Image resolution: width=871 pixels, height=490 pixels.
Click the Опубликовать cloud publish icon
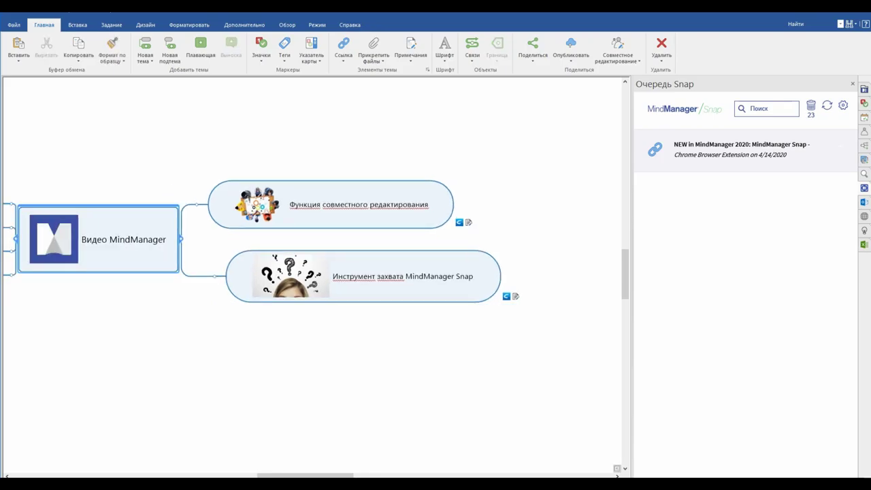(x=571, y=44)
